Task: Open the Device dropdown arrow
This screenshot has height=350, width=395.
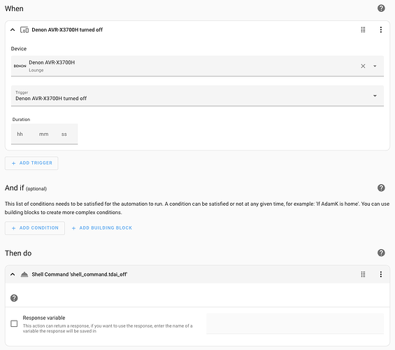Action: (x=375, y=66)
